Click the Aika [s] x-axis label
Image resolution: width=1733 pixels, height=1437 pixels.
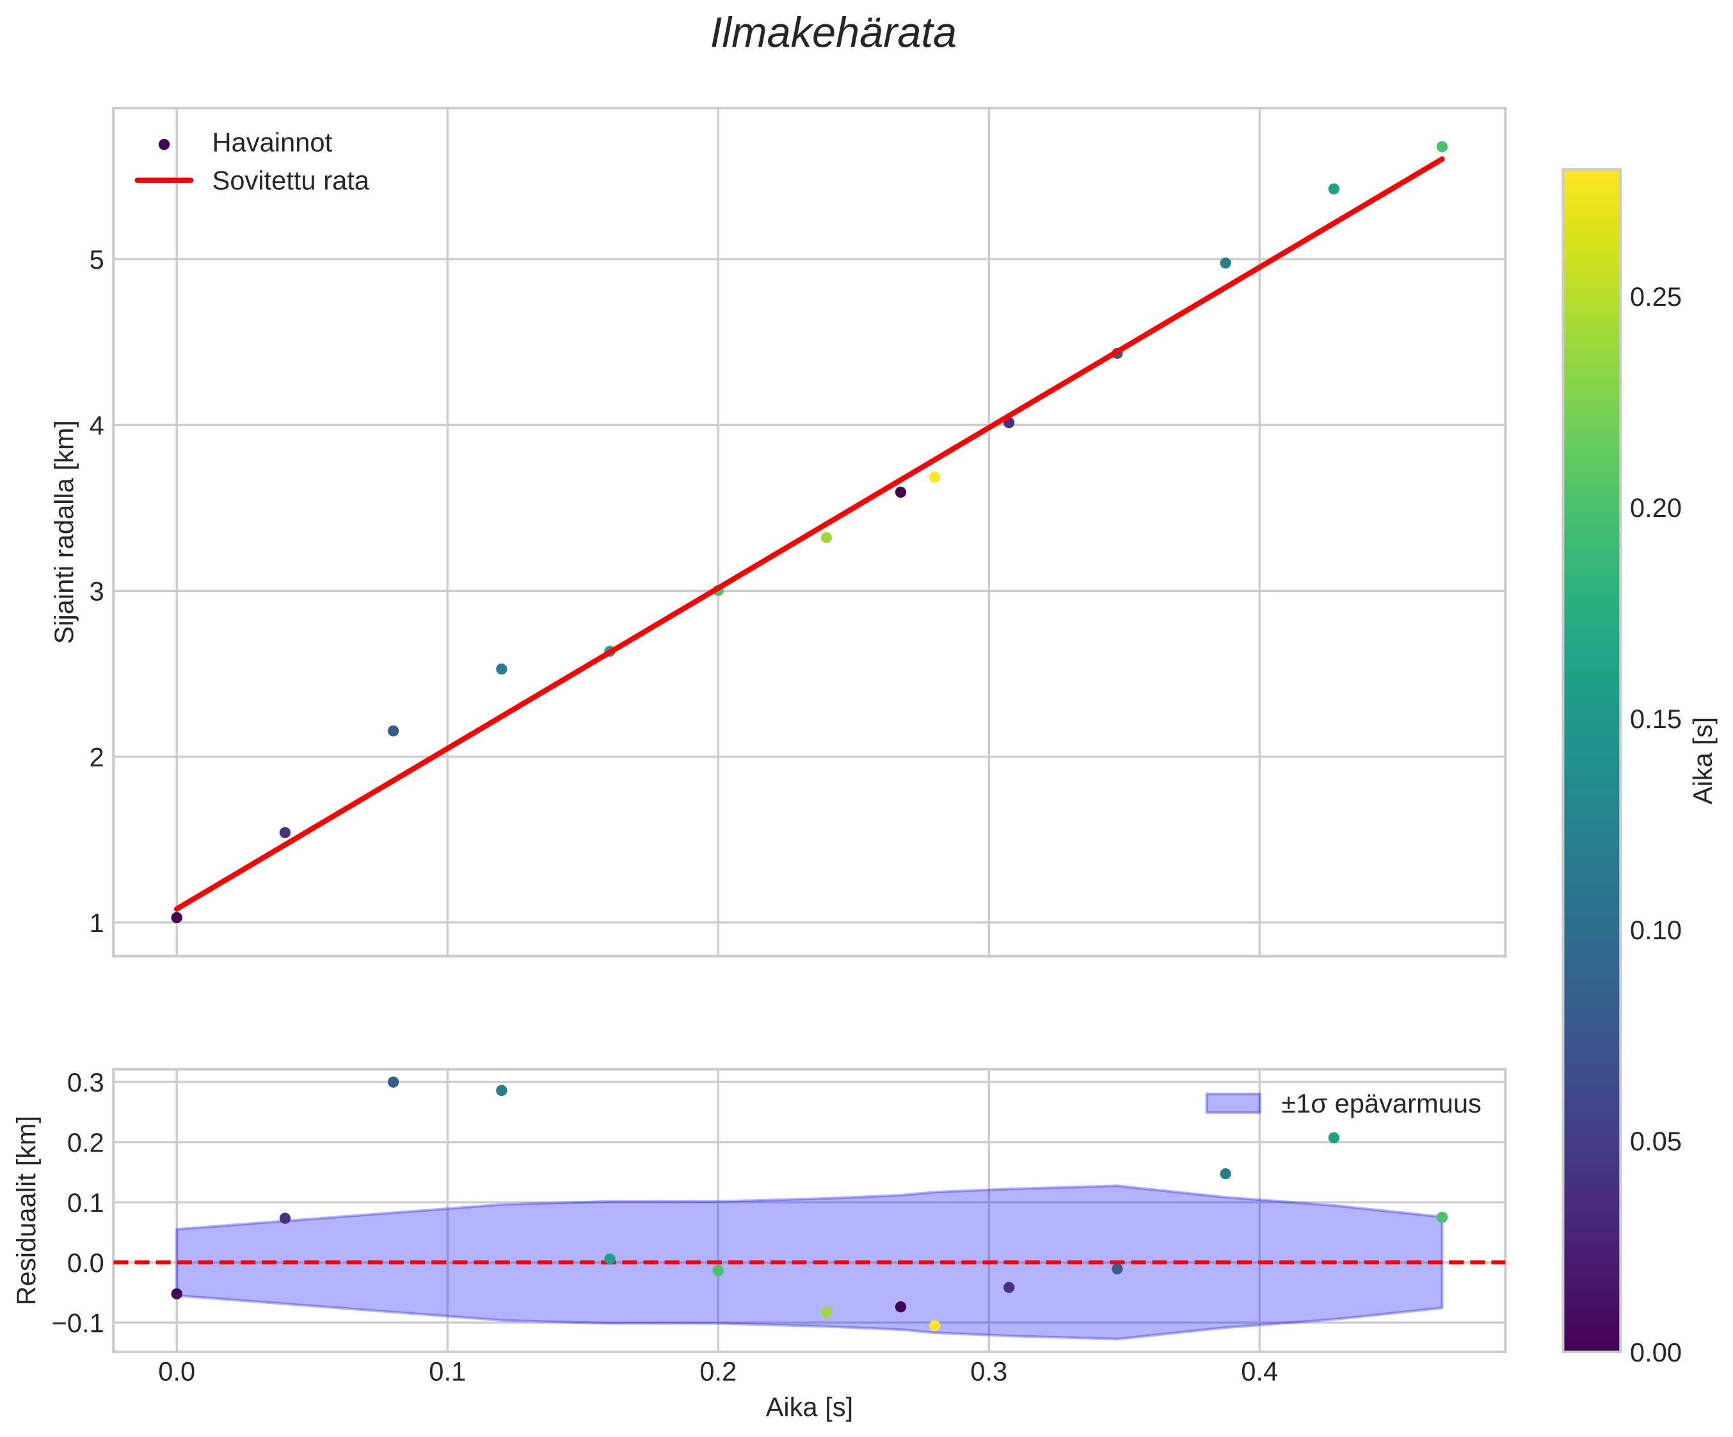(809, 1408)
